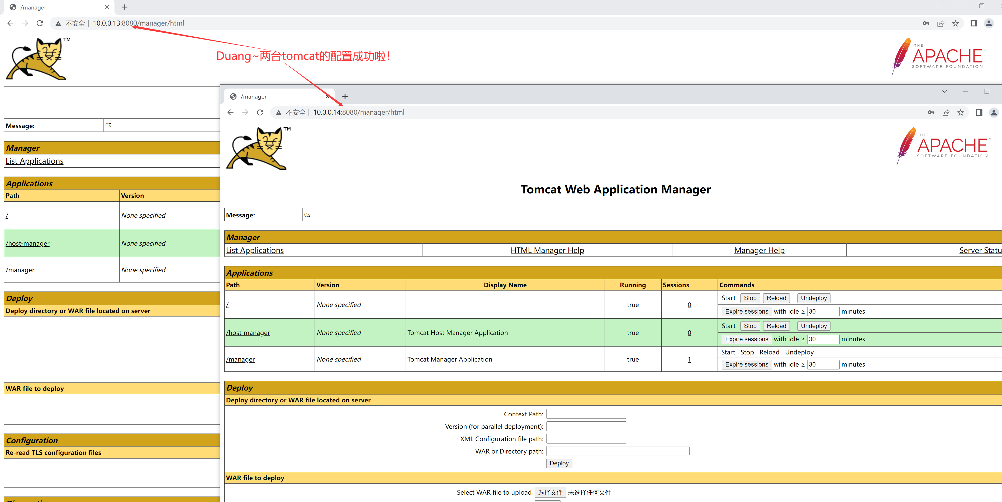1002x502 pixels.
Task: Open the /manager sessions count link
Action: coord(689,359)
